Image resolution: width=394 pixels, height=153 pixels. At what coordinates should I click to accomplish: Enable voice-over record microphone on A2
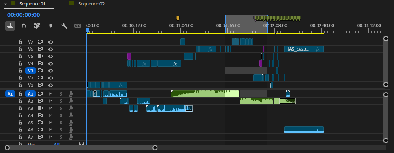coord(71,101)
